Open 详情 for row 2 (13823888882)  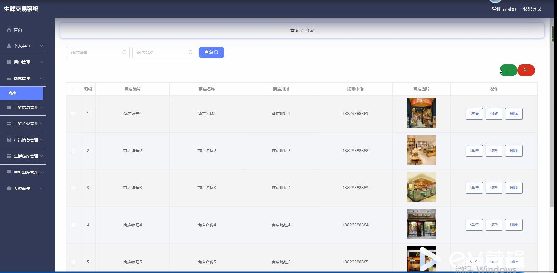pyautogui.click(x=474, y=150)
